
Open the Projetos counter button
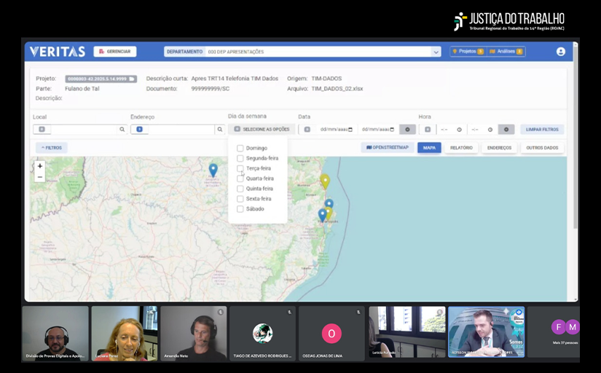468,52
